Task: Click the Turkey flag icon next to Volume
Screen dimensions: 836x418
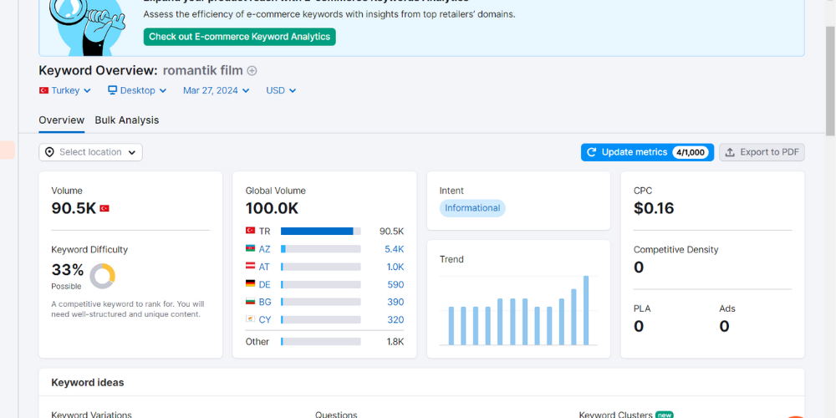Action: pyautogui.click(x=104, y=208)
